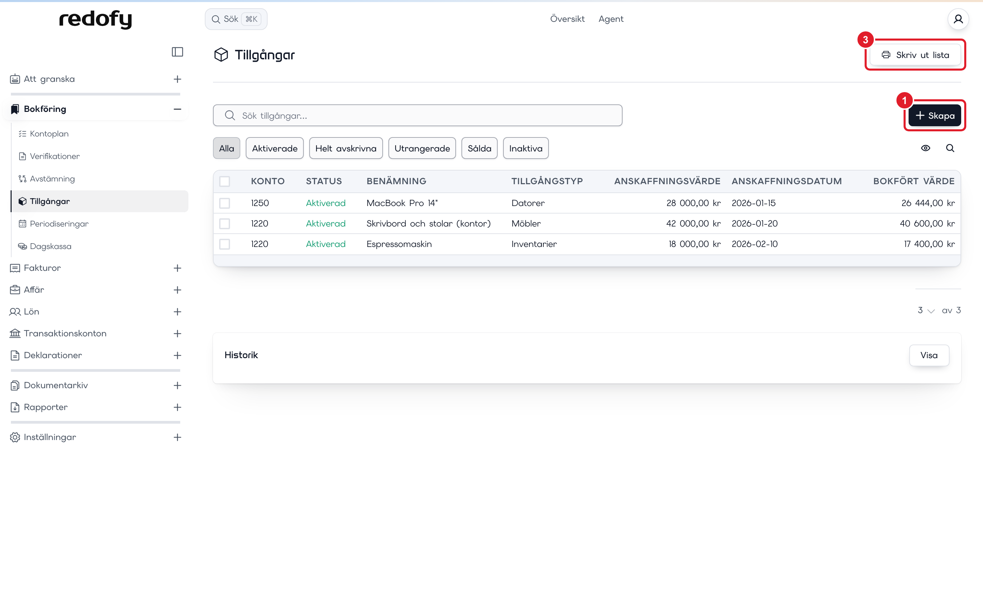983x614 pixels.
Task: Expand the Dokumentarkiv section
Action: click(177, 385)
